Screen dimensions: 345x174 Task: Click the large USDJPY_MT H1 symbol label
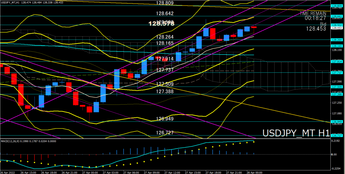tap(296, 133)
